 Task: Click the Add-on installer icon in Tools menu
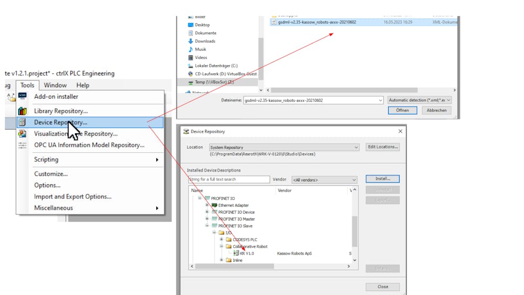click(23, 97)
